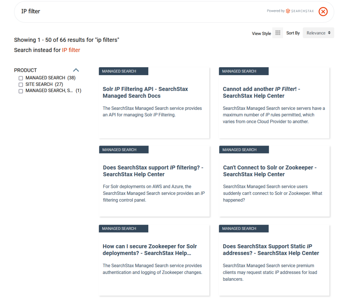Viewport: 339px width, 305px height.
Task: Click MANAGED SEARCH tag on support IP filtering card
Action: coord(124,150)
